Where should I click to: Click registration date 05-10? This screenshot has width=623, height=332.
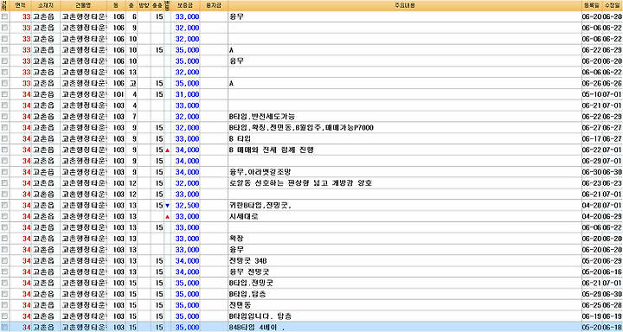tap(592, 94)
